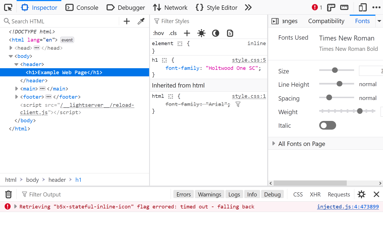
Task: Open console settings gear
Action: 361,194
